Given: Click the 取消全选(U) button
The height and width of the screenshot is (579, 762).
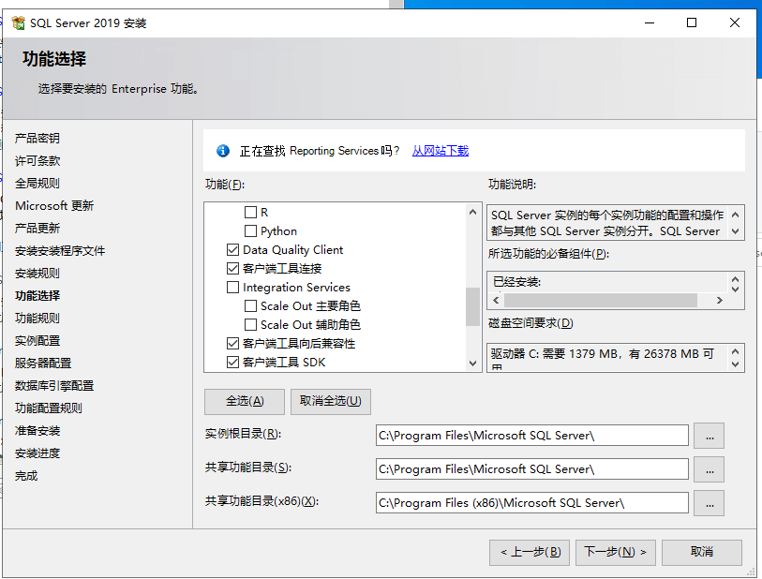Looking at the screenshot, I should point(331,401).
